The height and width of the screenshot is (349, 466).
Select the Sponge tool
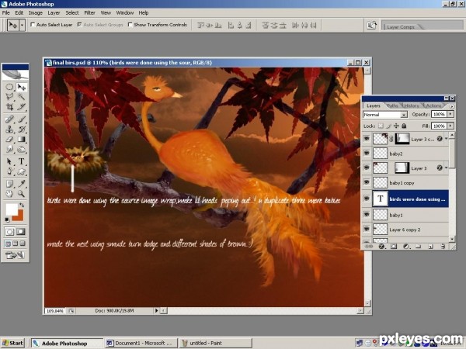coord(22,149)
